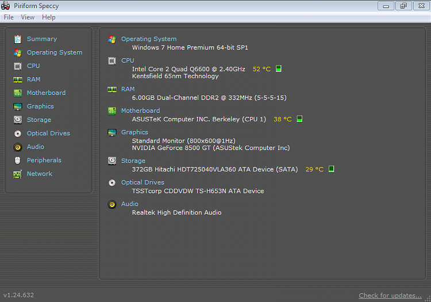Open the Help menu
431x302 pixels.
coord(49,17)
